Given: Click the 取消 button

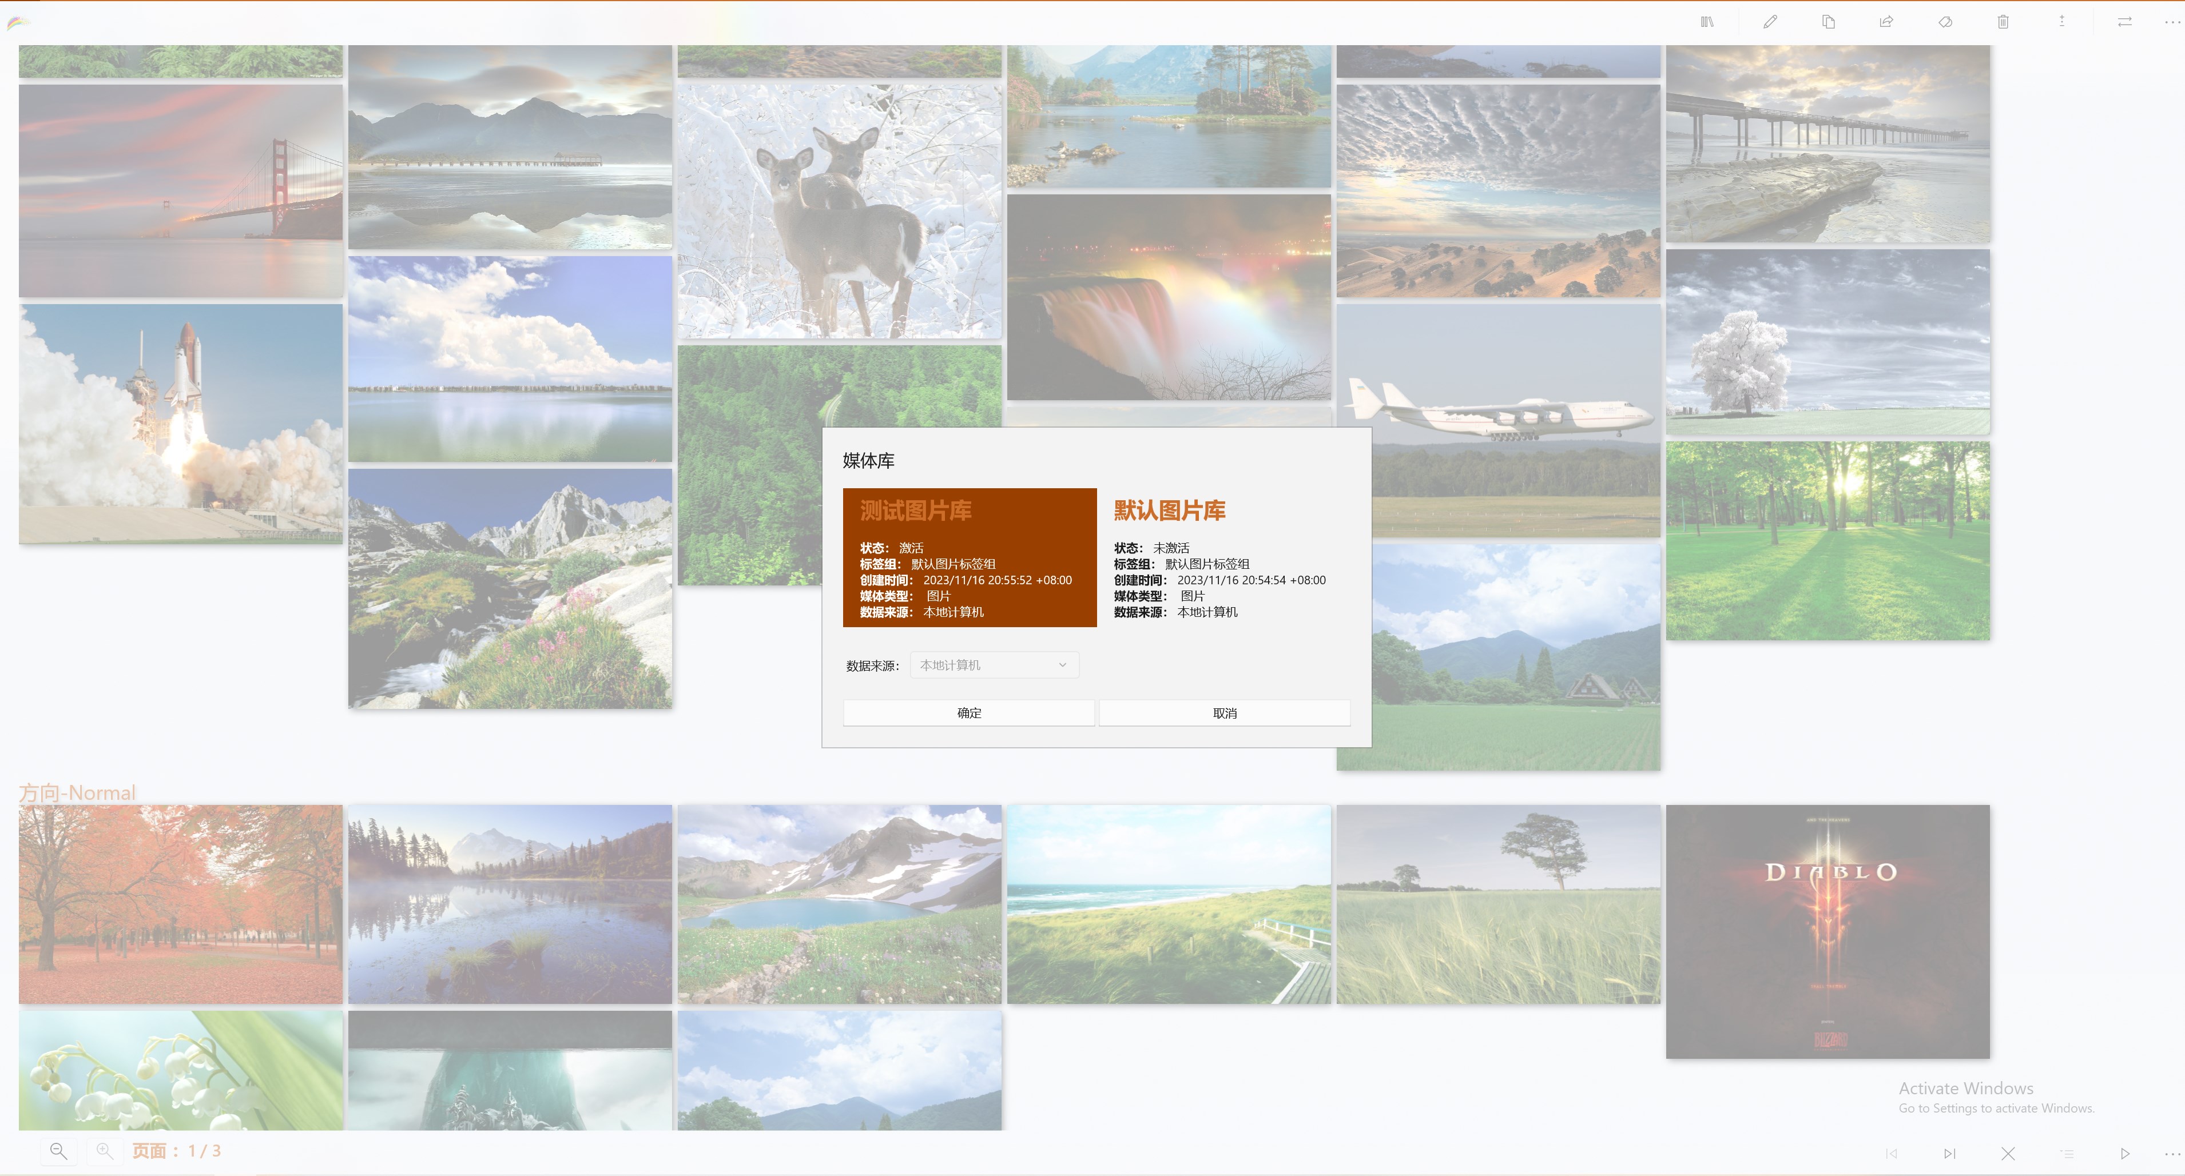Looking at the screenshot, I should click(x=1224, y=713).
